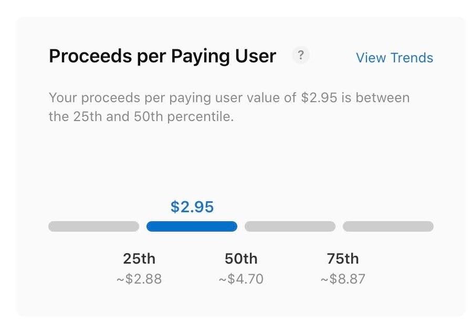Click the ~$2.88 benchmark value

(139, 279)
